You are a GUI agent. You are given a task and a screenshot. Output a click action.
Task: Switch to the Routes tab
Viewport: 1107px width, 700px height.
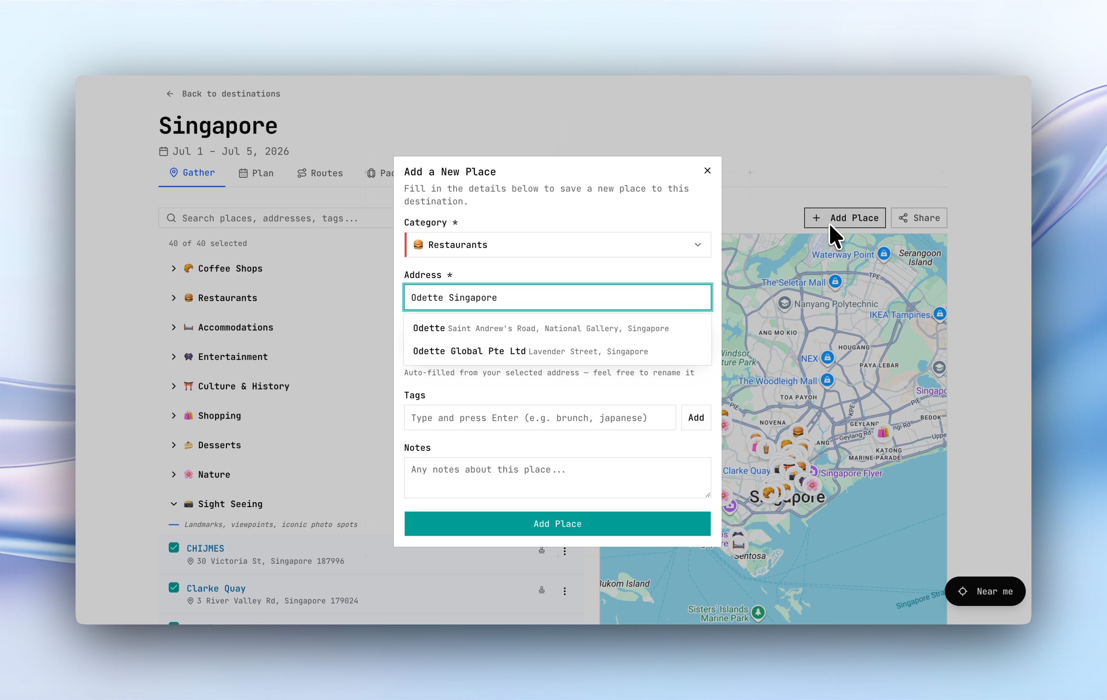(320, 173)
